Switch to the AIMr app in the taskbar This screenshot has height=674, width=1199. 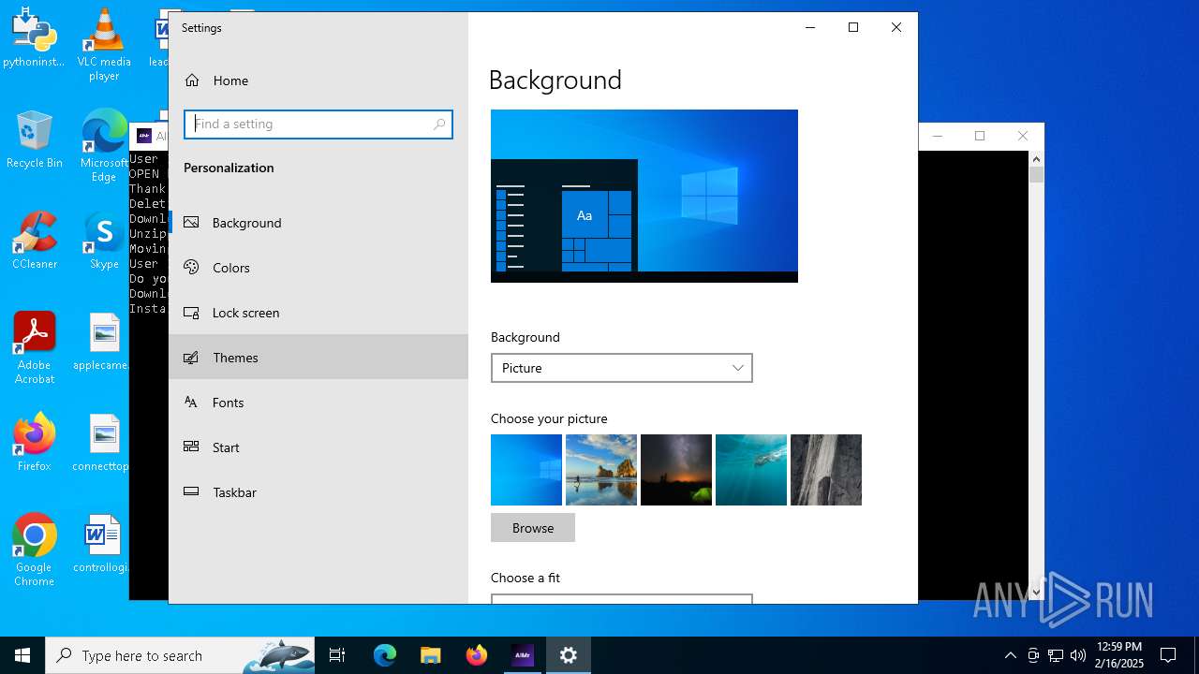click(x=523, y=655)
